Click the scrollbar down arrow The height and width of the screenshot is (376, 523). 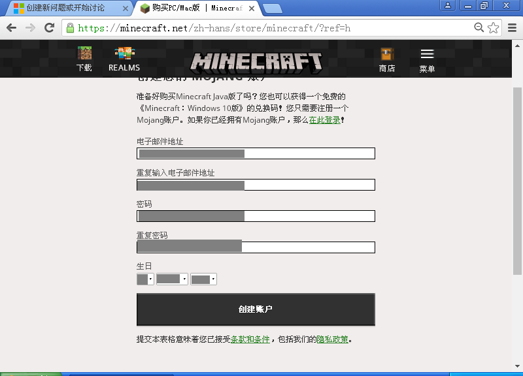(517, 366)
